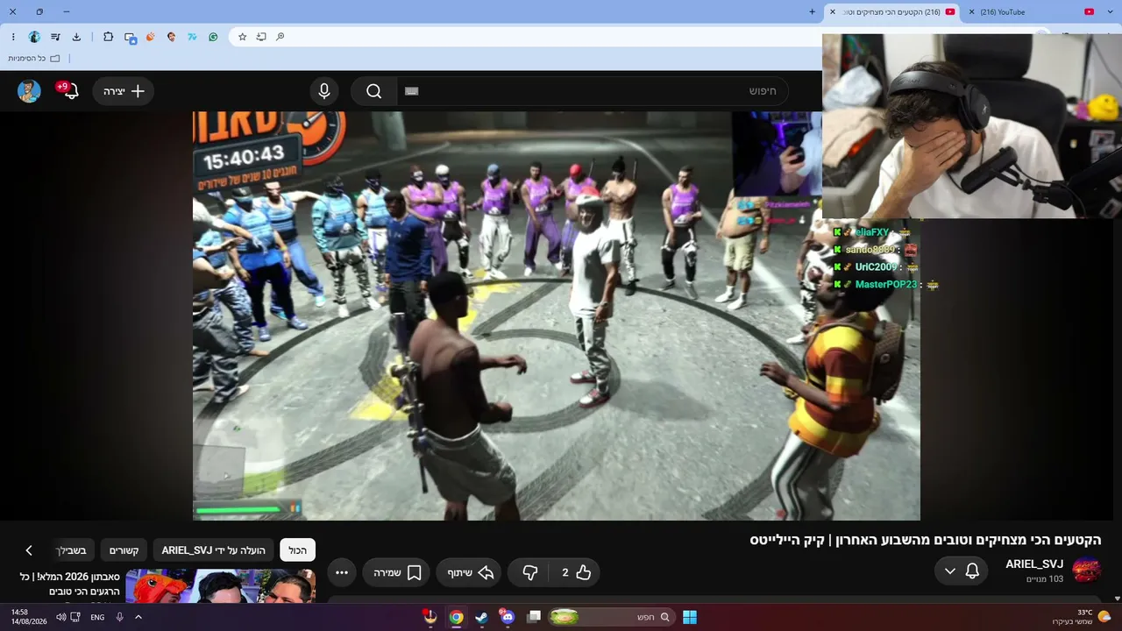Save the video to a playlist

[x=397, y=572]
